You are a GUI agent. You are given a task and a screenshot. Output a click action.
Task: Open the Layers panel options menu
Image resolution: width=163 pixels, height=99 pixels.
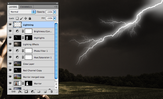tap(56, 7)
